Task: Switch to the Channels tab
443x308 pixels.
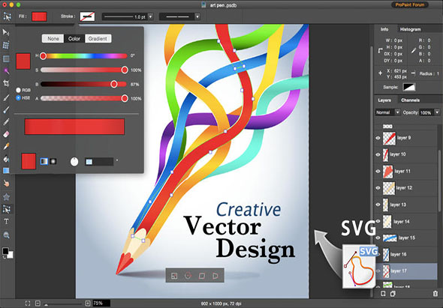Action: (410, 100)
